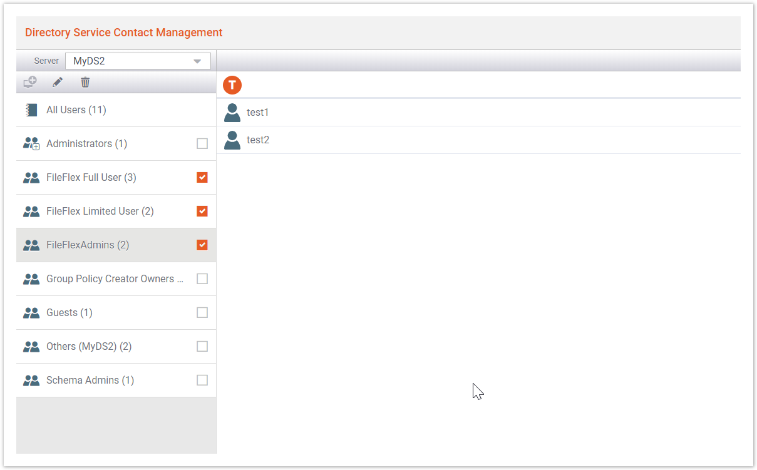Click the FileFlex Full User group icon
This screenshot has width=757, height=470.
[x=31, y=178]
